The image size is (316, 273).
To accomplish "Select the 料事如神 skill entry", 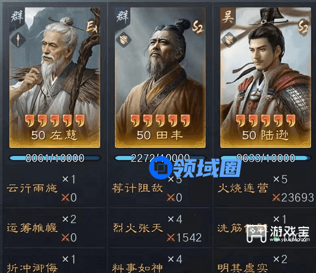I will pyautogui.click(x=137, y=268).
